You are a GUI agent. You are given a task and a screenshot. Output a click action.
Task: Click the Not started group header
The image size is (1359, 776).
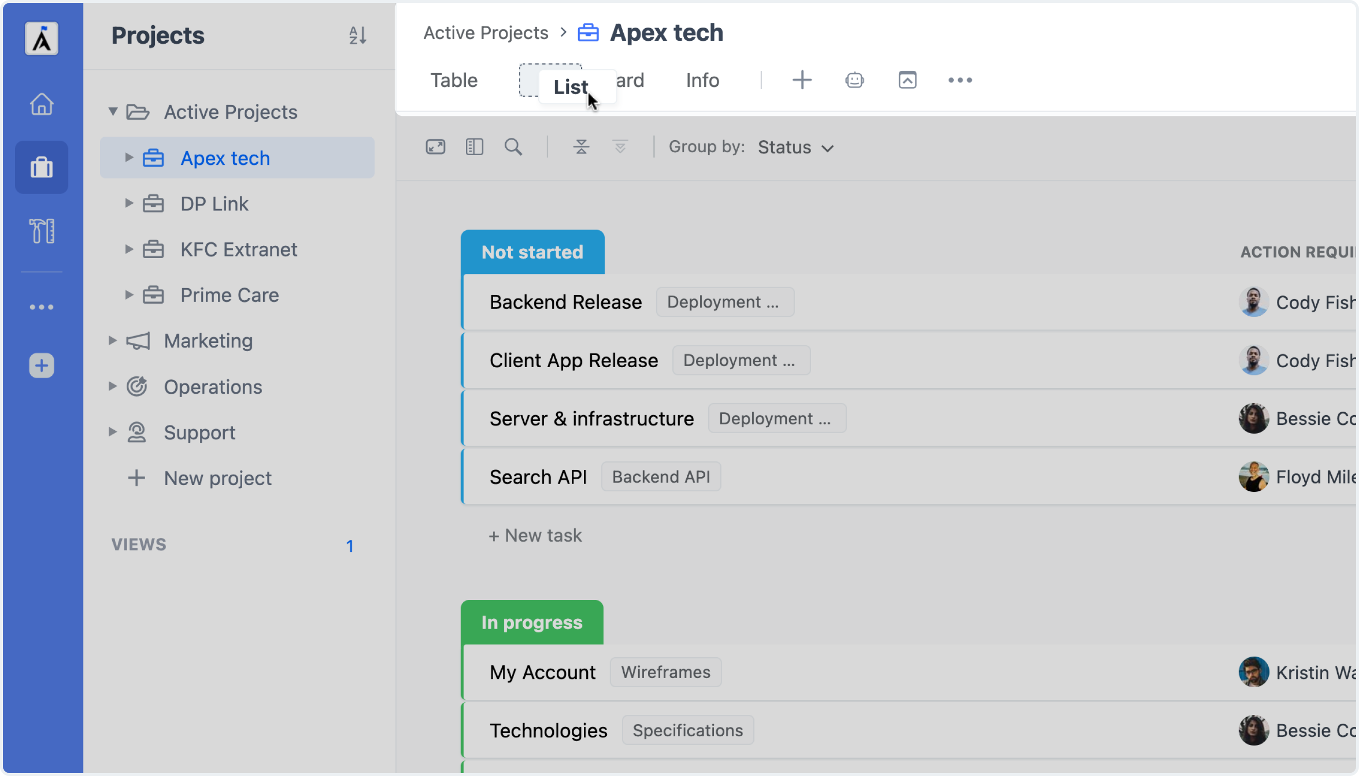tap(532, 252)
